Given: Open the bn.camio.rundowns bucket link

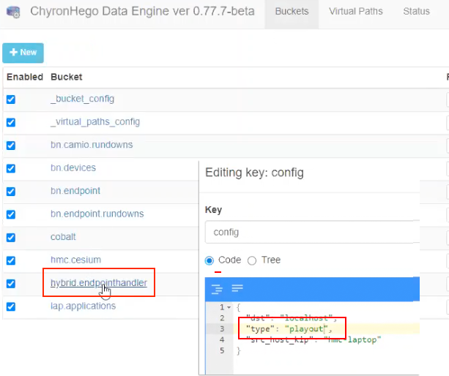Looking at the screenshot, I should point(92,145).
